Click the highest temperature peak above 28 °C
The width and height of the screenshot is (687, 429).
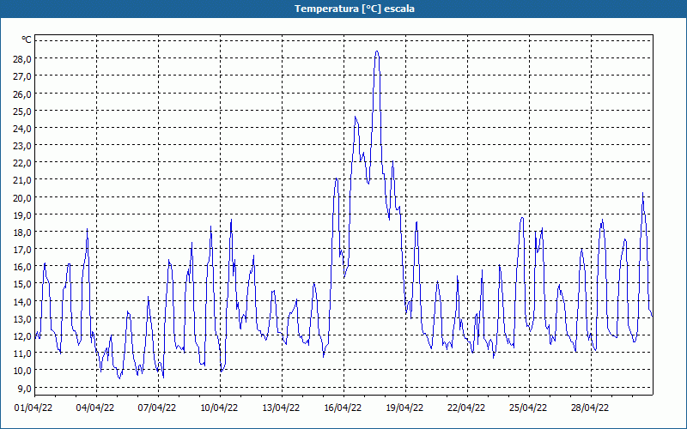tap(376, 51)
